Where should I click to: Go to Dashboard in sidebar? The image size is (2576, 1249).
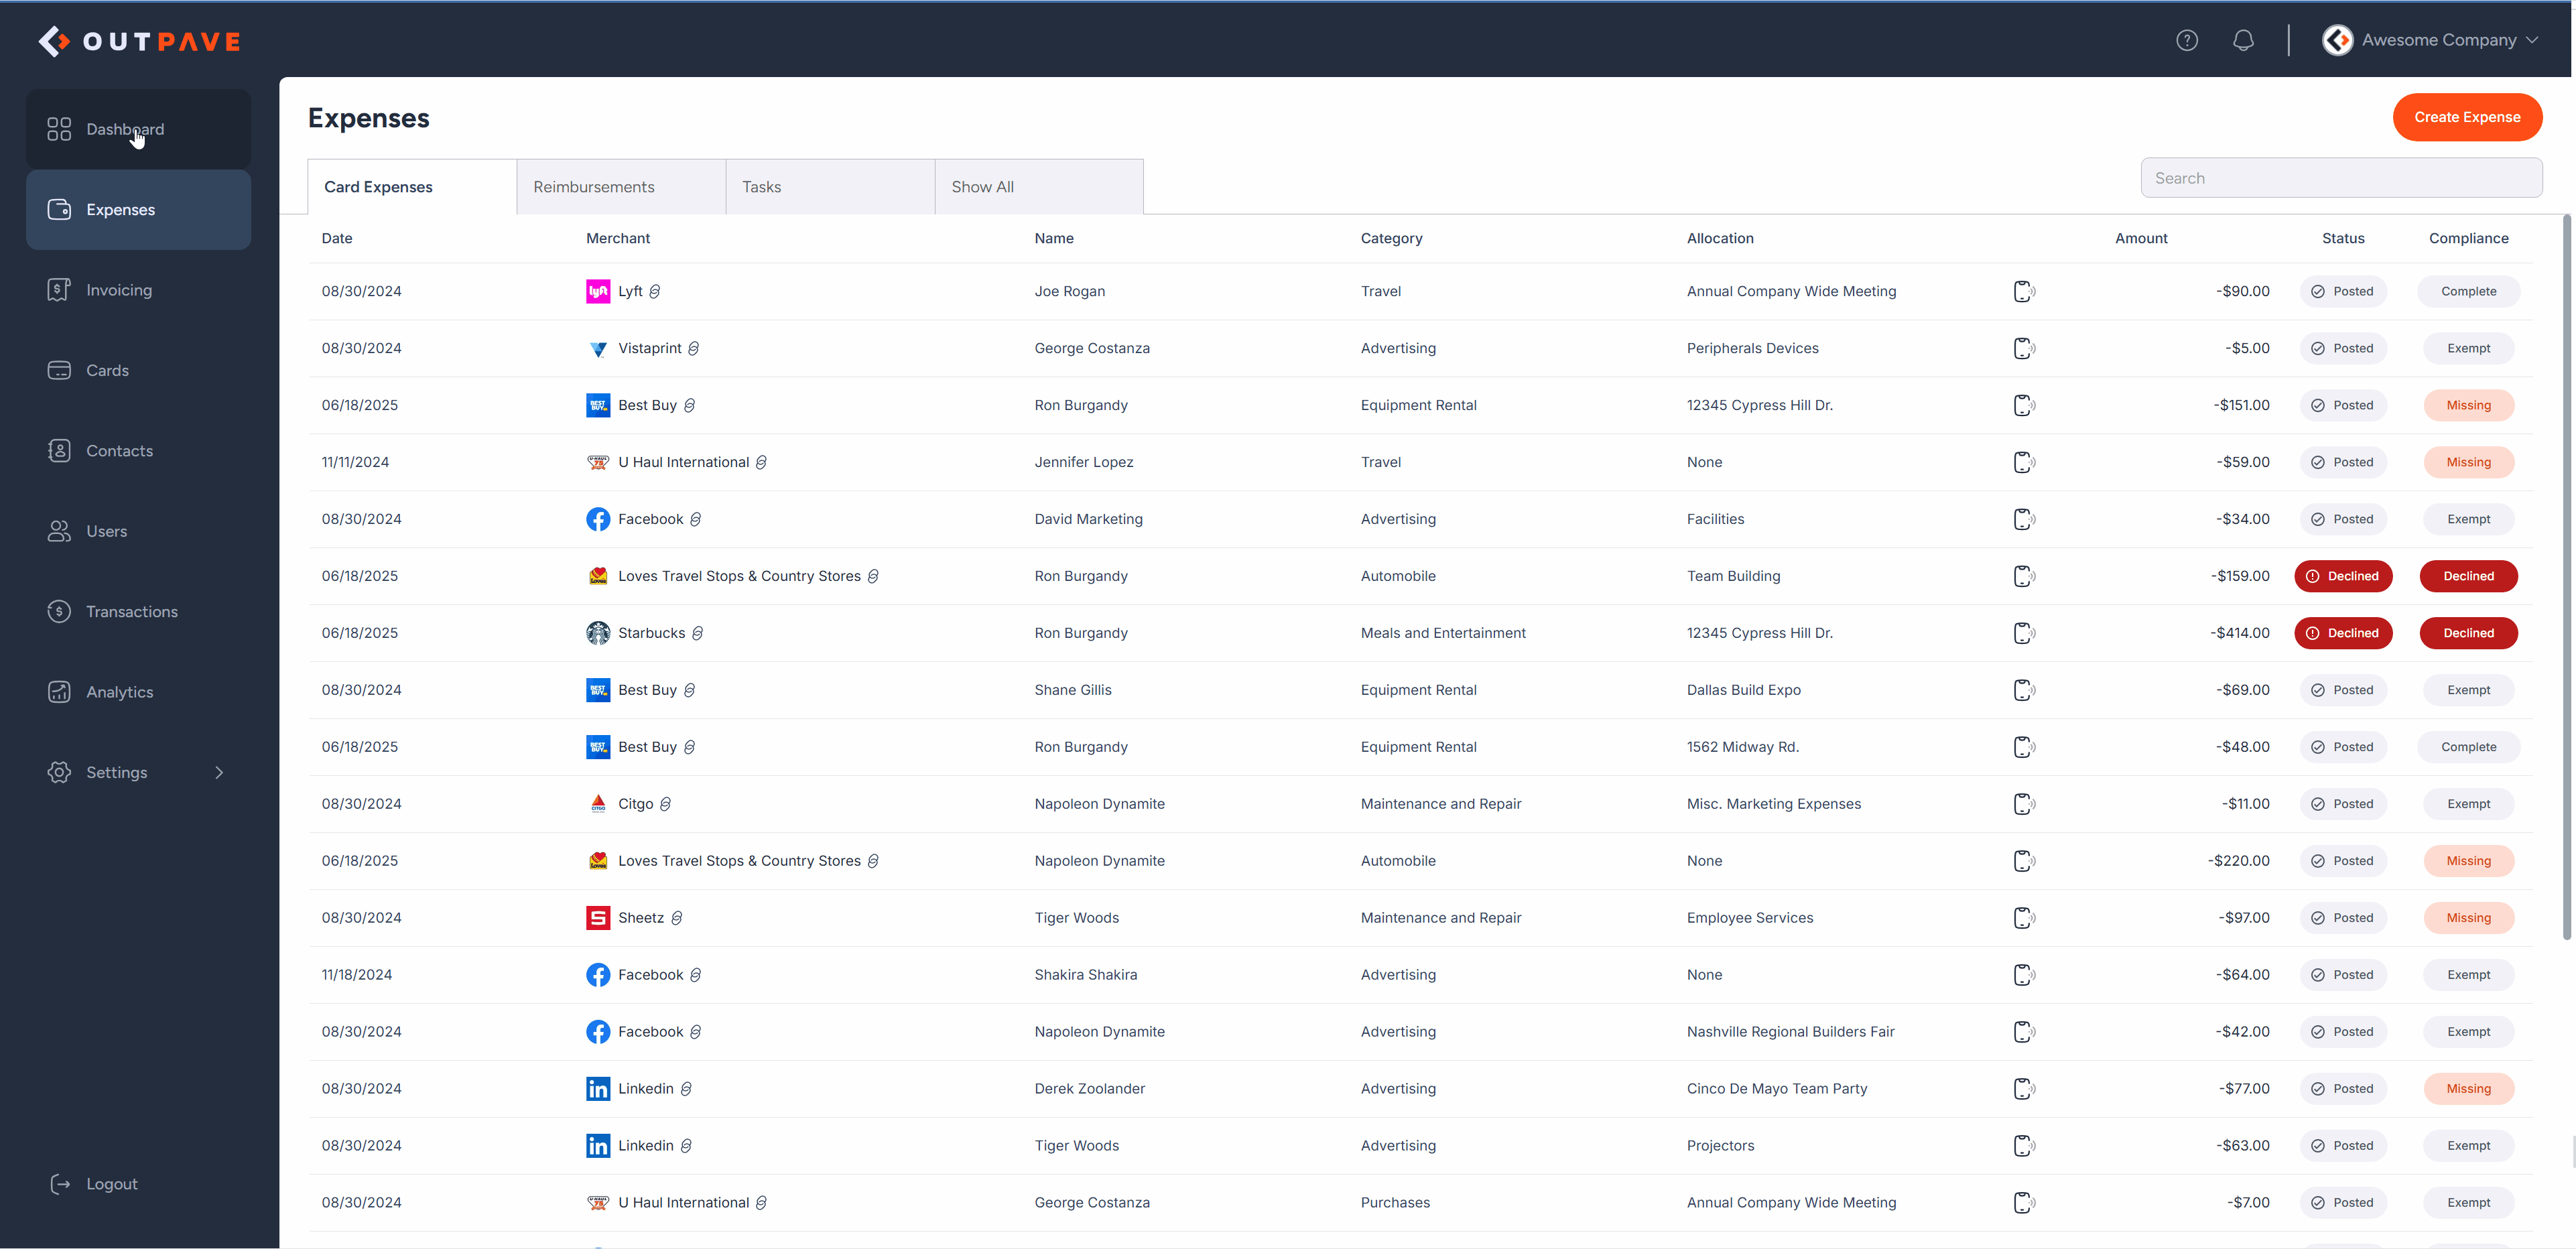tap(138, 129)
